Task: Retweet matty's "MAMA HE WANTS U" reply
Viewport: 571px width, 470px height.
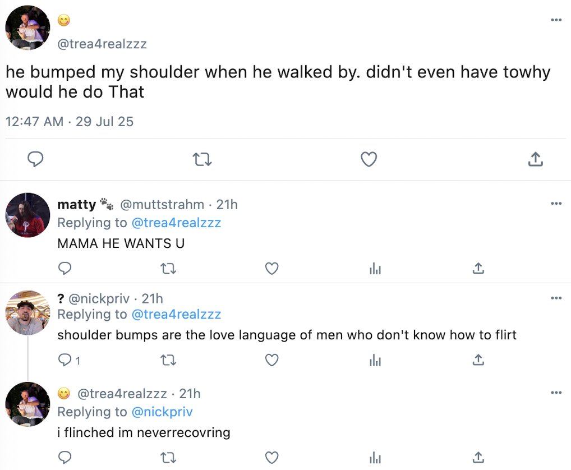Action: 168,269
